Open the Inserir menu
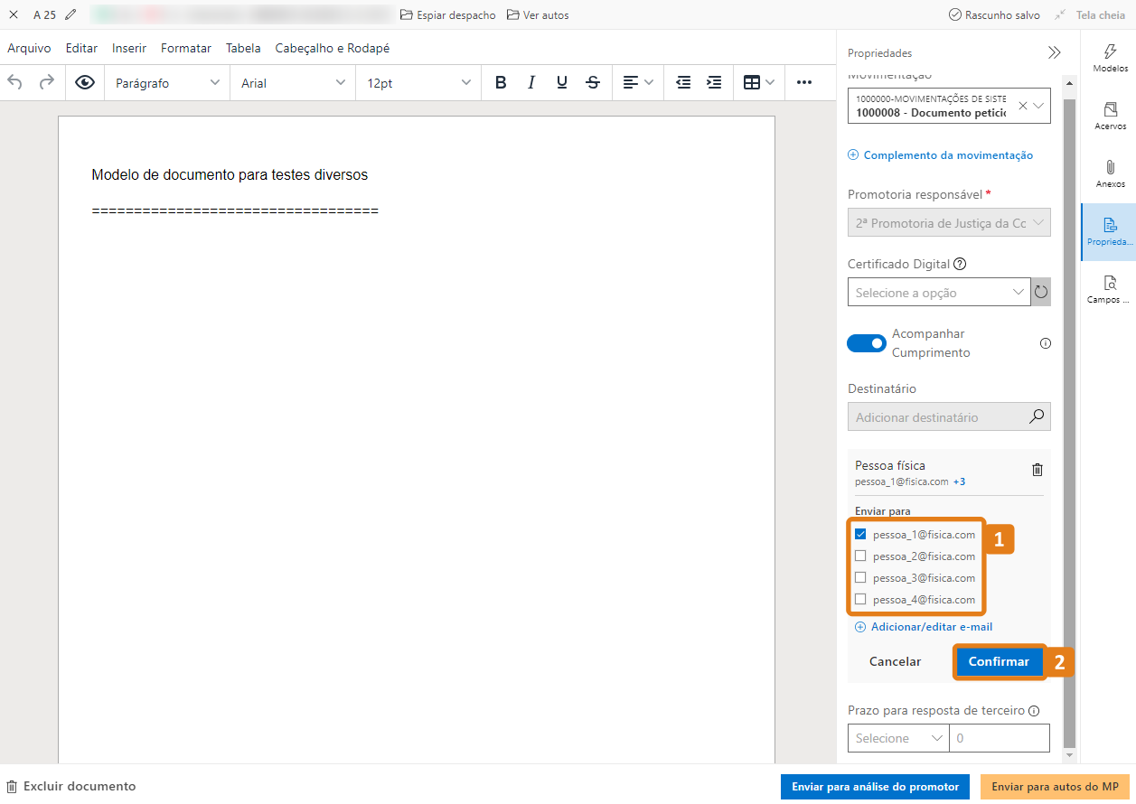Image resolution: width=1136 pixels, height=804 pixels. (128, 48)
